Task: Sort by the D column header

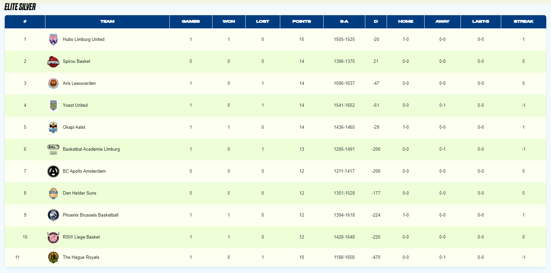Action: click(376, 22)
